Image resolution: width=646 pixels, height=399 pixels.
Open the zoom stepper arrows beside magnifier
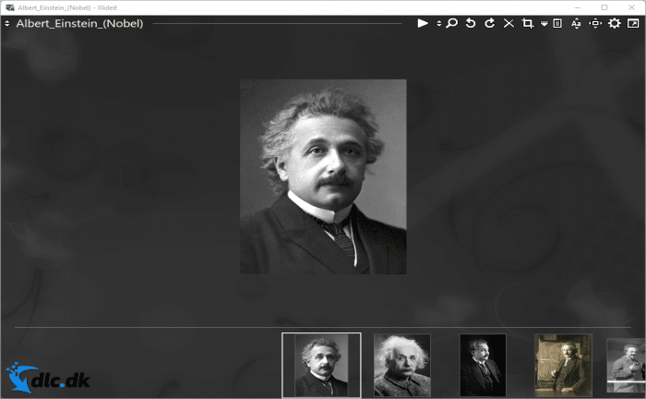coord(438,23)
